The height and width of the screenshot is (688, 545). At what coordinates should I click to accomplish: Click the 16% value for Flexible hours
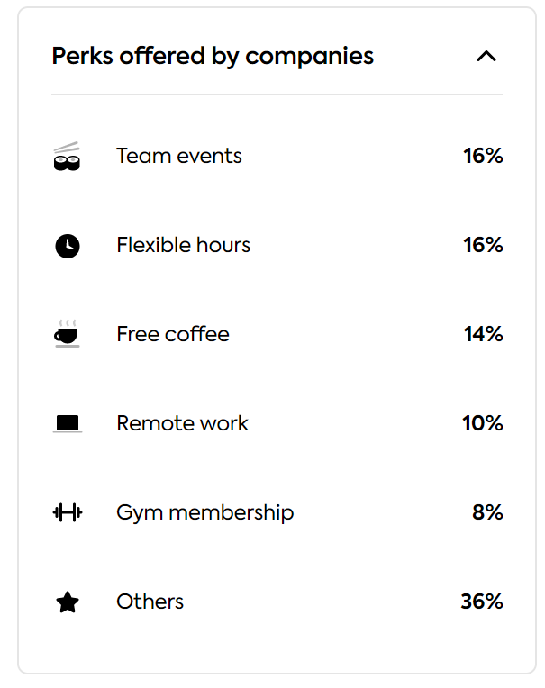[x=483, y=245]
